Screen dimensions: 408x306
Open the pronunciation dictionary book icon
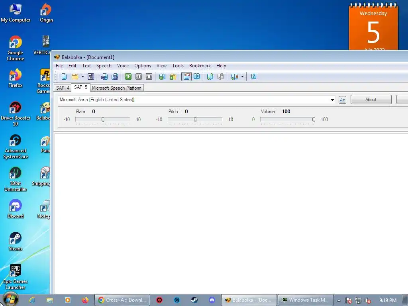(x=197, y=76)
